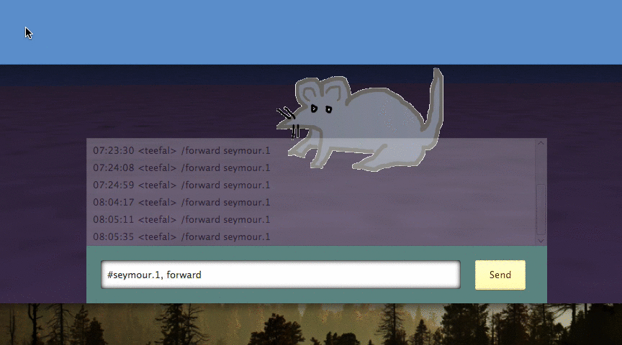Viewport: 622px width, 345px height.
Task: Select the 07:24:59 teefal chat line
Action: [181, 185]
